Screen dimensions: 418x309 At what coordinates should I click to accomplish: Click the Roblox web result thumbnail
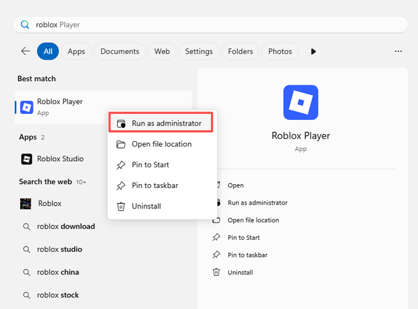pos(26,204)
